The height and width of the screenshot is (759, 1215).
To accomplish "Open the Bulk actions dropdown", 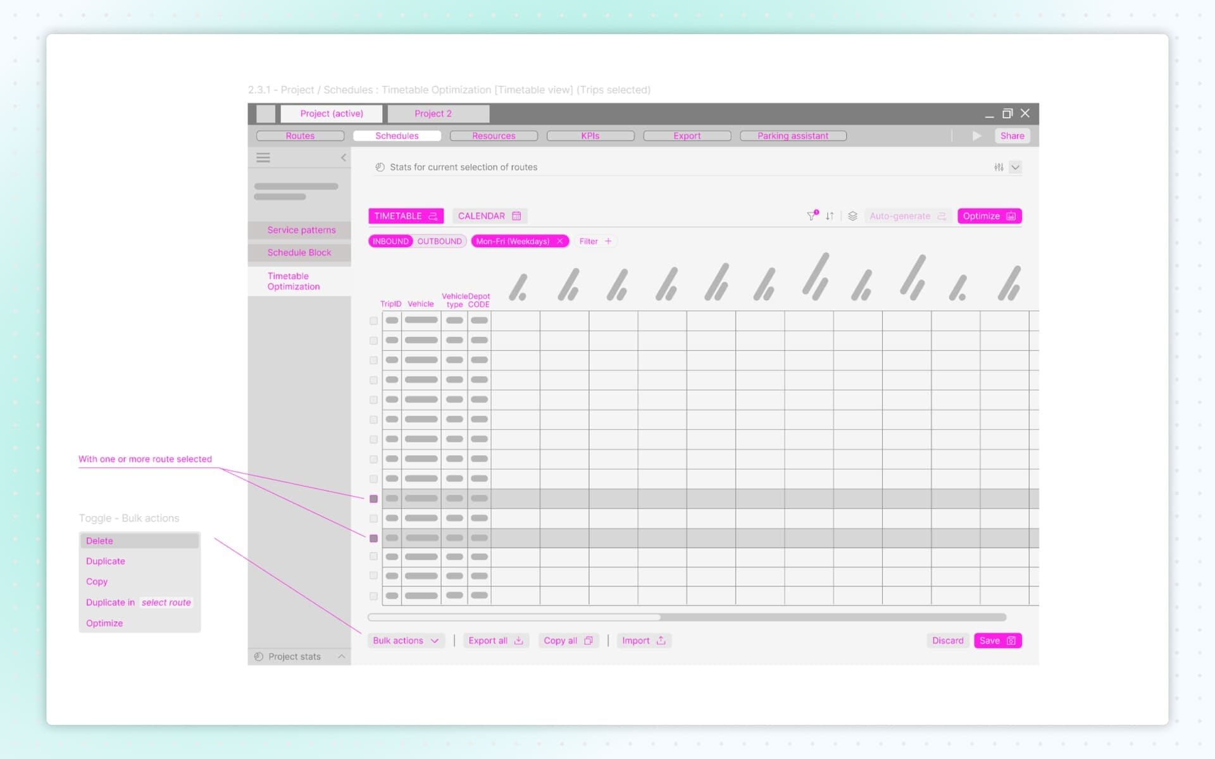I will (x=406, y=640).
